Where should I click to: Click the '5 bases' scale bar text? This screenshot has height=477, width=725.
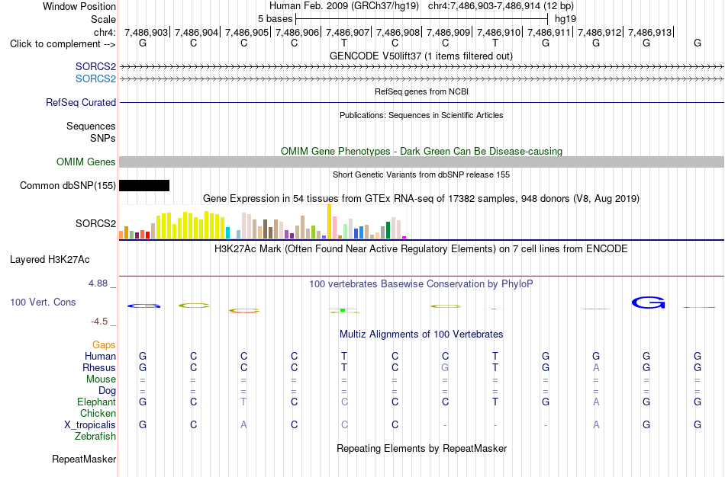pyautogui.click(x=275, y=19)
